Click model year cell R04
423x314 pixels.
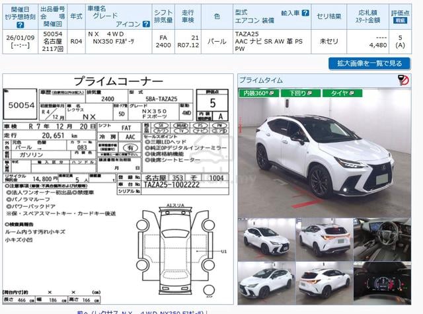[x=76, y=42]
